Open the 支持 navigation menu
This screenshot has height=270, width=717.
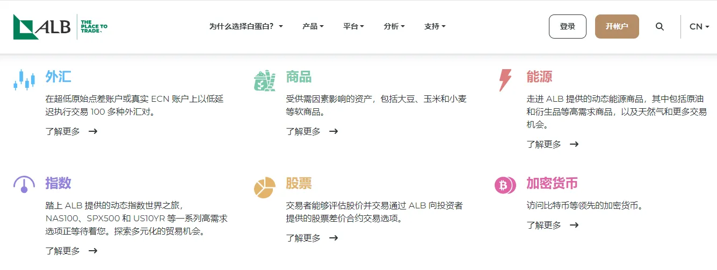(x=434, y=26)
